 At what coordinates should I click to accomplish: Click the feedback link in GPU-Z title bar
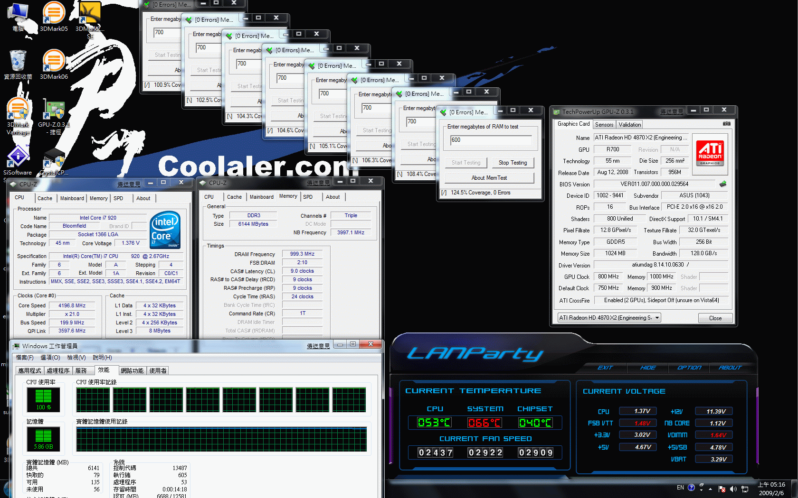[x=672, y=112]
